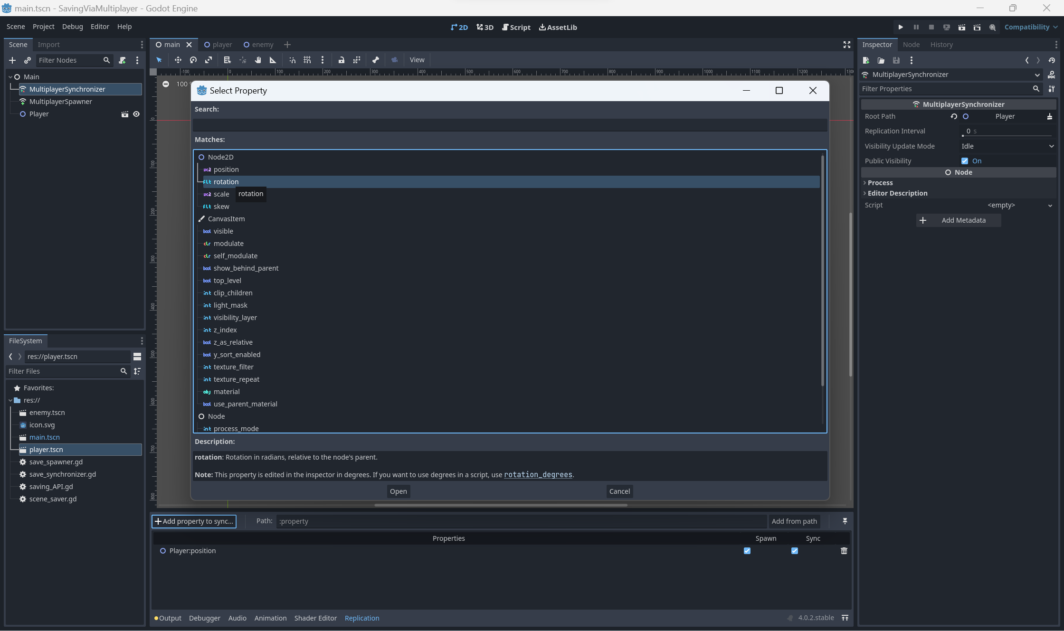Click the Search field in Select Property
Screen dimensions: 1064x631
point(509,124)
